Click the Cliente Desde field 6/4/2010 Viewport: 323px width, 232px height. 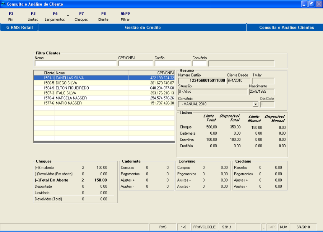(x=239, y=81)
